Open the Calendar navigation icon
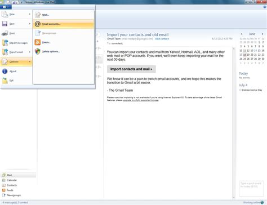Viewport: 267px width, 205px height. pos(3,180)
